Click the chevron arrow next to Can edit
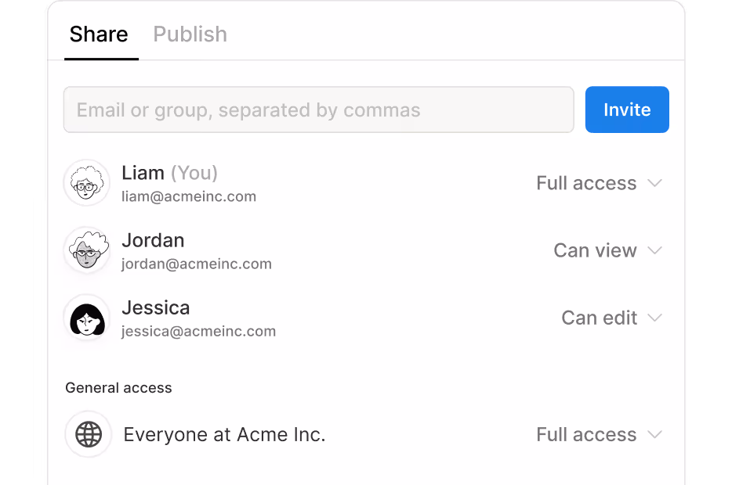This screenshot has height=485, width=732. [655, 318]
